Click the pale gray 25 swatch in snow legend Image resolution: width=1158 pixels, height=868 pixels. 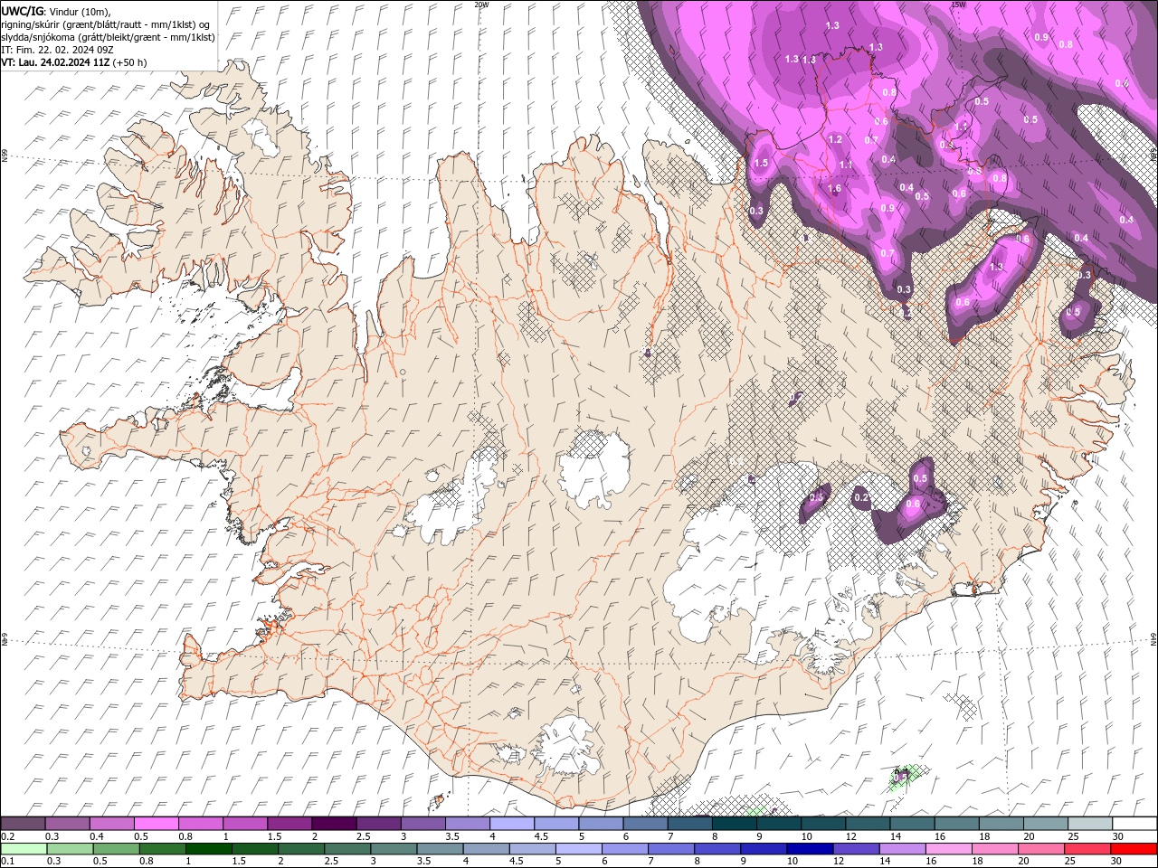pyautogui.click(x=1090, y=823)
